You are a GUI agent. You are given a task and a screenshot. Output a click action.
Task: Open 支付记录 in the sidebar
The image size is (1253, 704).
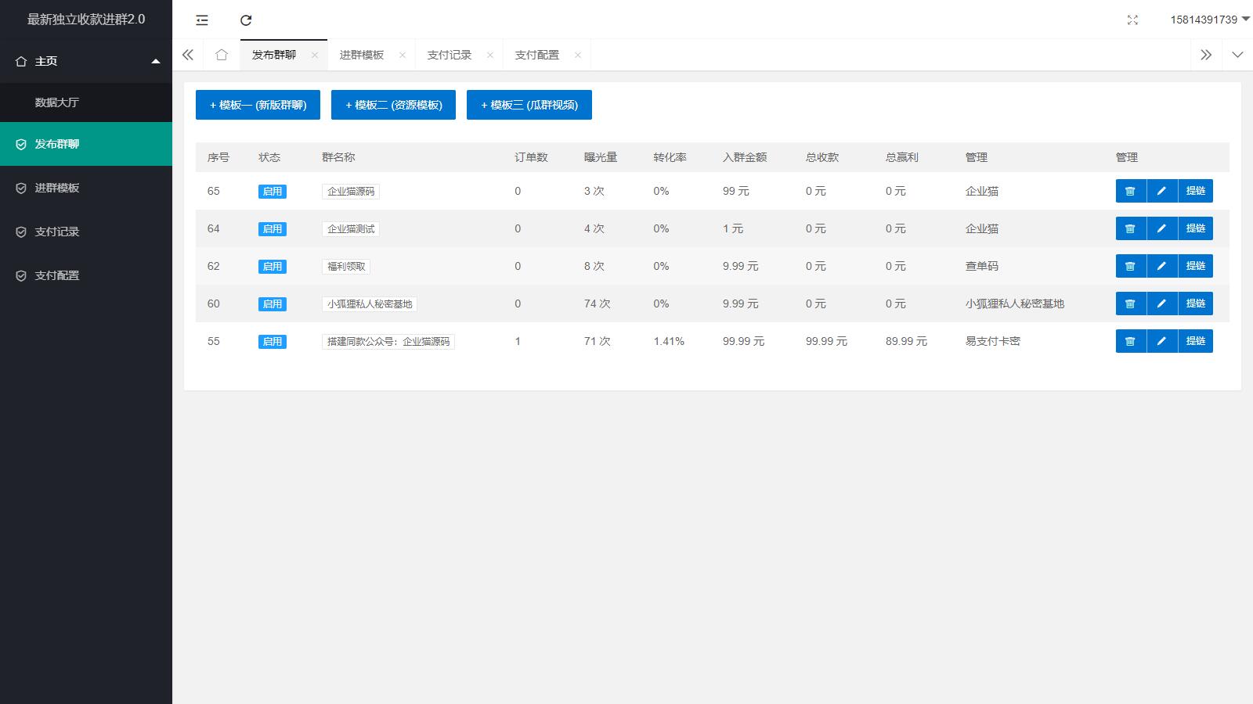(57, 232)
